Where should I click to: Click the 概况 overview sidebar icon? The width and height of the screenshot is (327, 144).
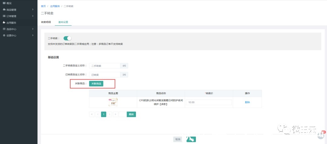(x=4, y=3)
